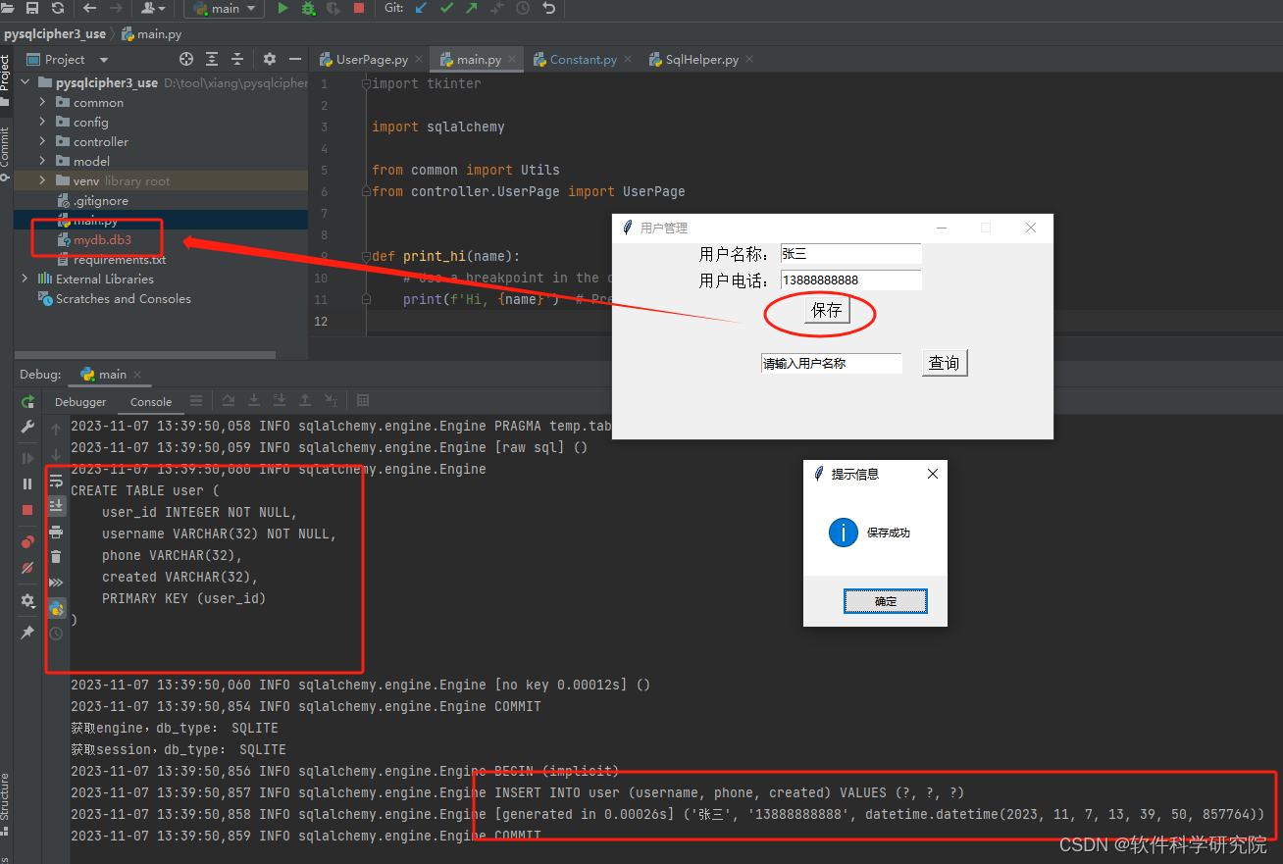Click the Git Commit green checkmark
Viewport: 1283px width, 864px height.
click(447, 8)
